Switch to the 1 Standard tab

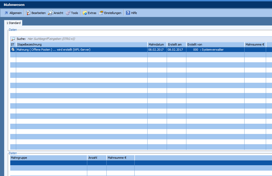pyautogui.click(x=13, y=23)
